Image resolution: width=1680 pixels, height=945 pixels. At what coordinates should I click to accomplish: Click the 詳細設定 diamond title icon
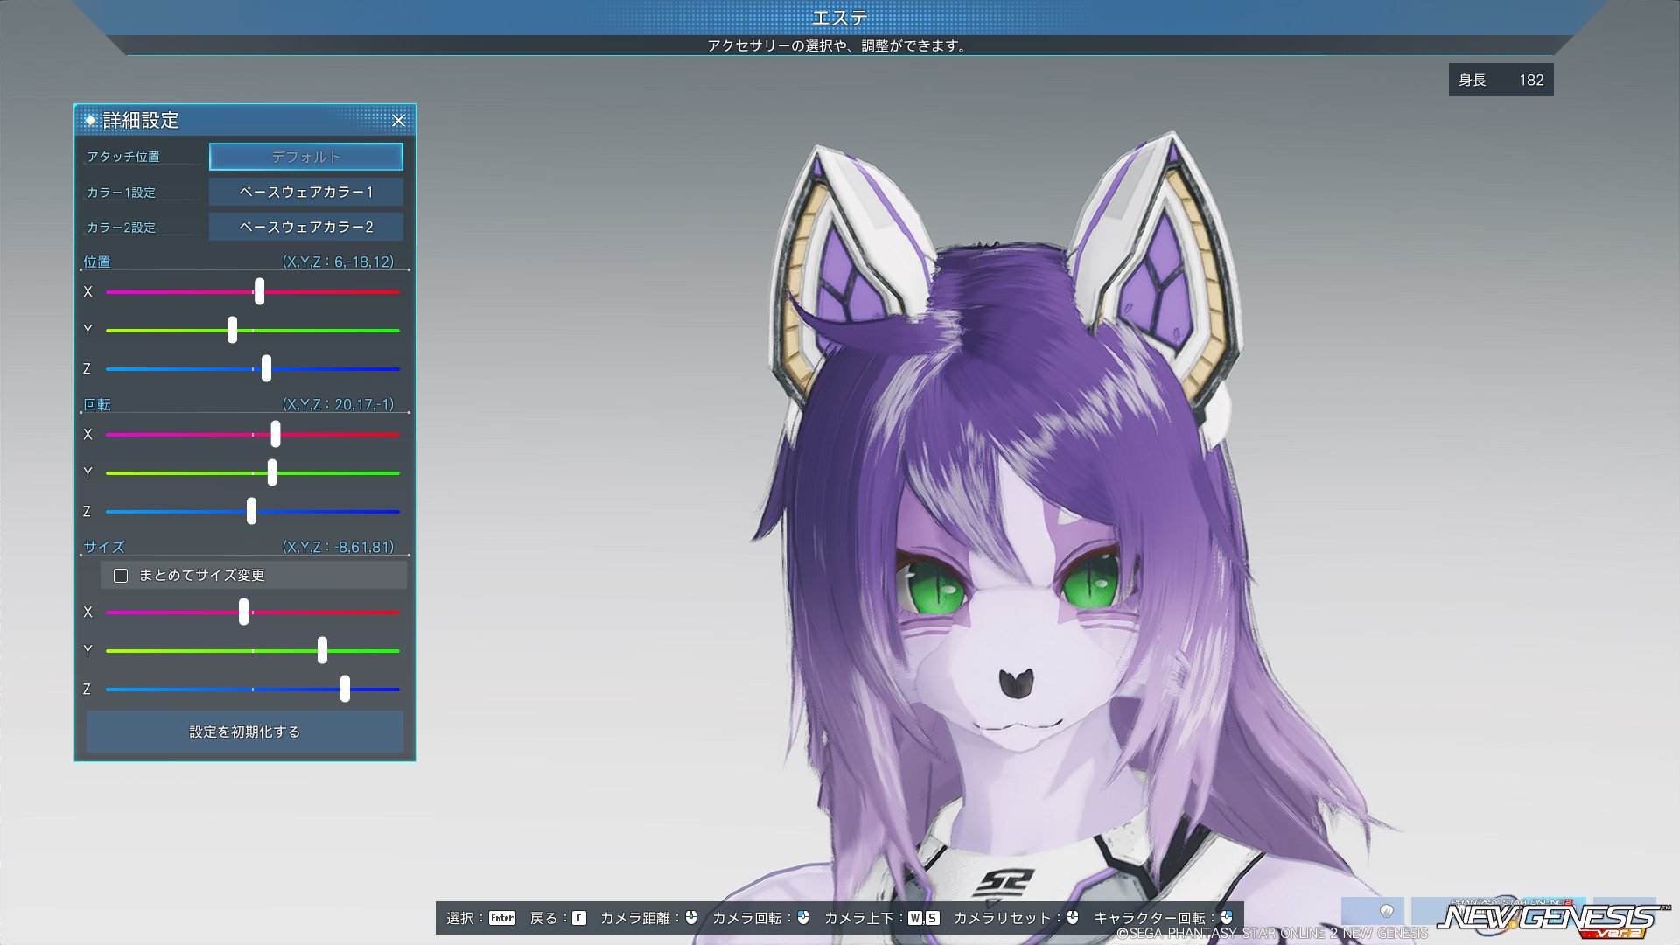(x=89, y=120)
